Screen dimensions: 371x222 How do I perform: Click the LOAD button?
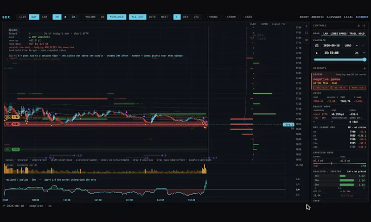tap(348, 45)
